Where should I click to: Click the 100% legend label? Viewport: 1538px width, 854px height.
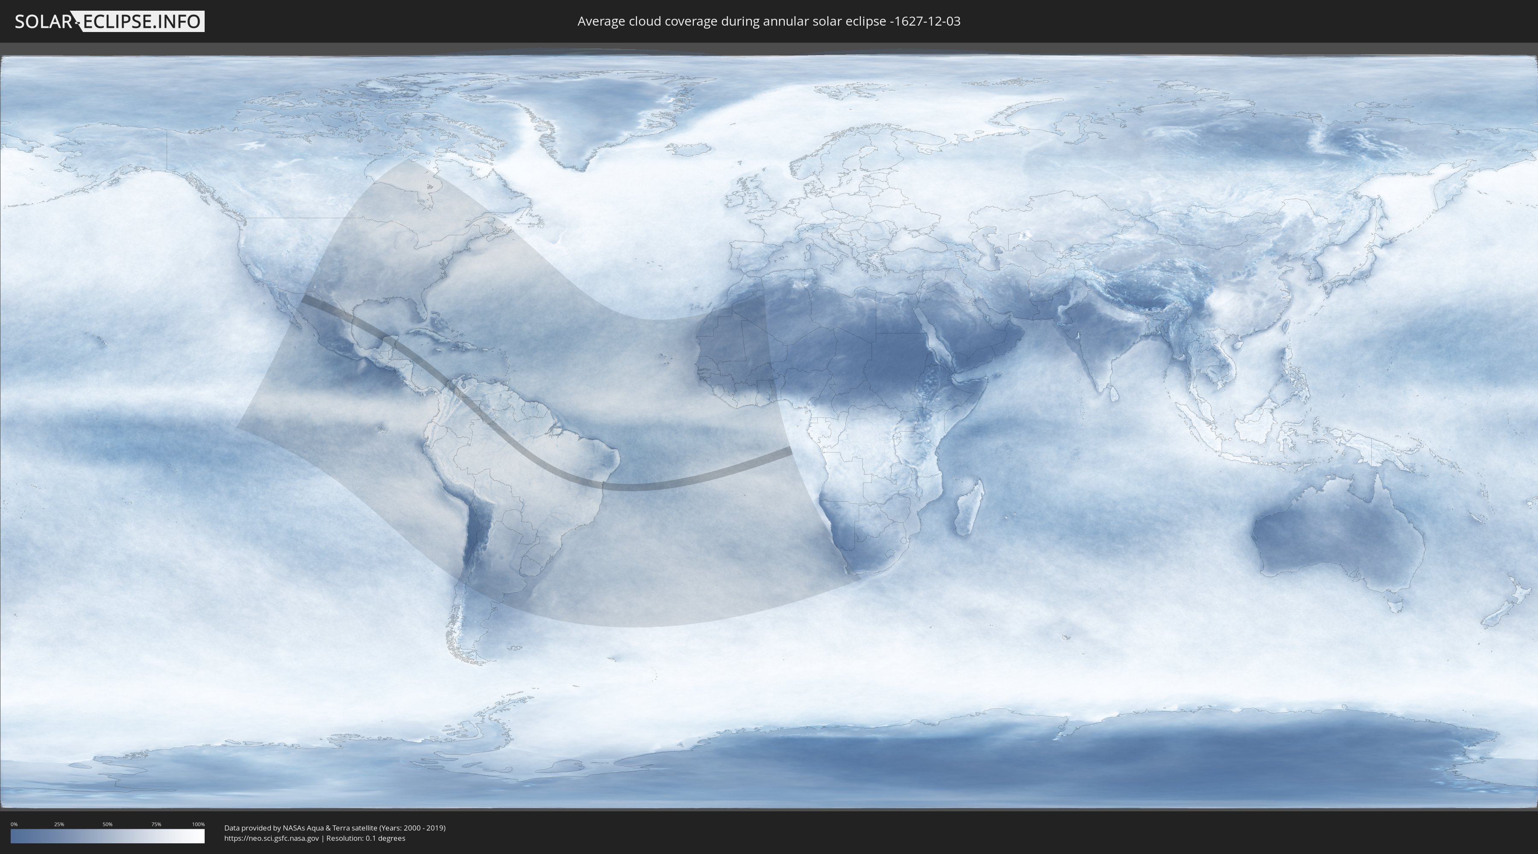(x=198, y=824)
